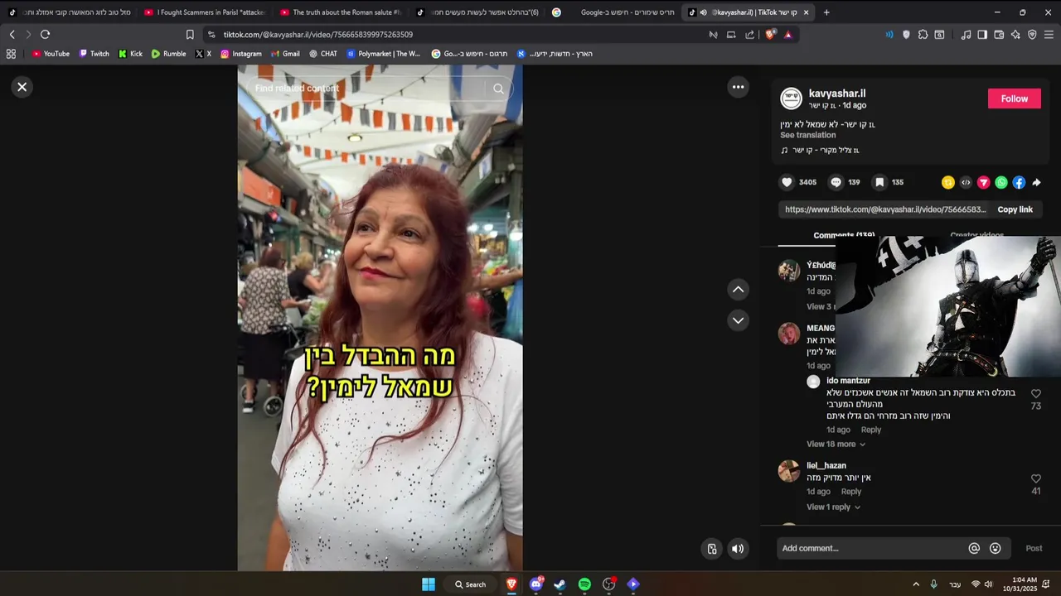Screen dimensions: 1061x596
Task: Open the browser hamburger main menu
Action: coord(1049,35)
